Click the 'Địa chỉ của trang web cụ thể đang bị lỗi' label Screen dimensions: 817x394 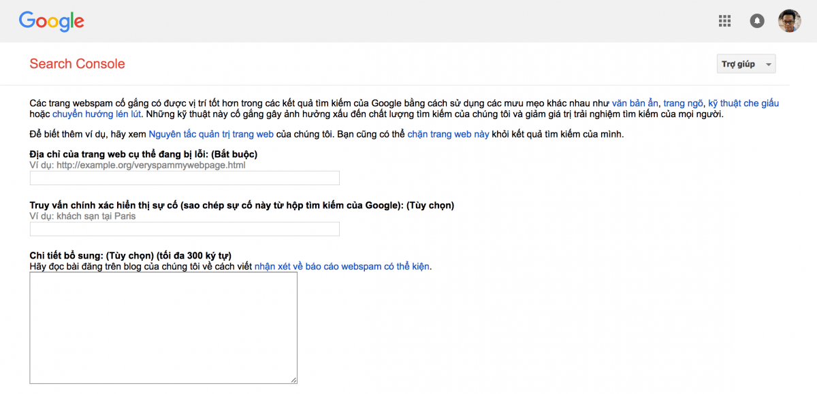point(120,154)
